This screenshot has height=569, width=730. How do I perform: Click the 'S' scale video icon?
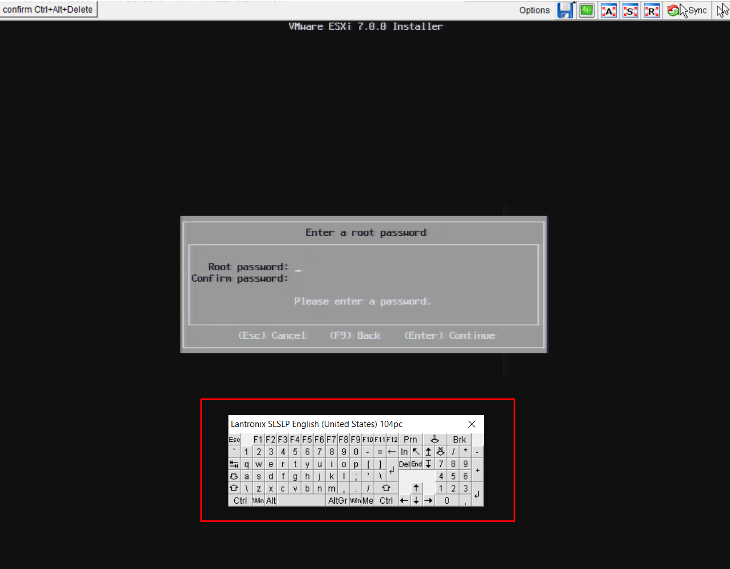pos(630,10)
